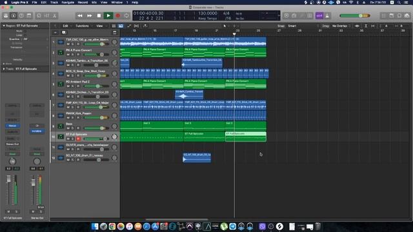Toggle the purple Count-in button
This screenshot has width=413, height=232.
point(319,15)
